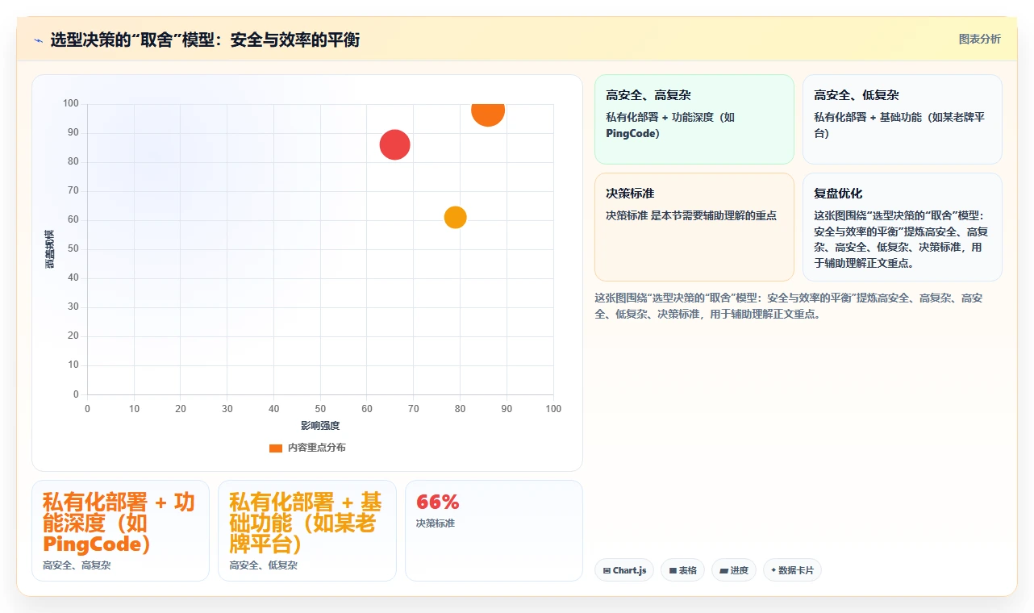Click 私有化部署 + 基础功能 yellow stat heading
The image size is (1034, 613).
tap(306, 523)
